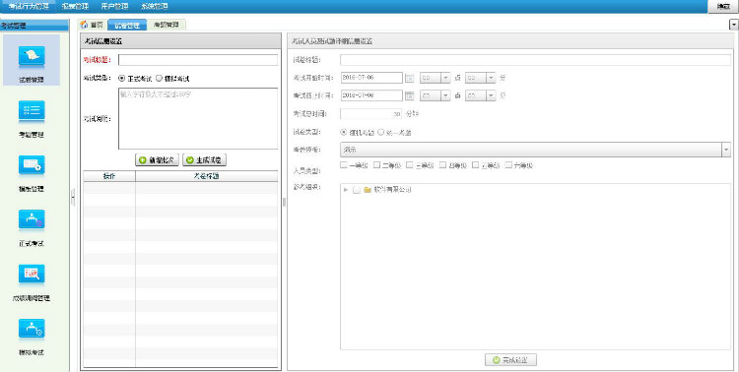Image resolution: width=739 pixels, height=372 pixels.
Task: Open the exam start time hour dropdown
Action: (445, 78)
